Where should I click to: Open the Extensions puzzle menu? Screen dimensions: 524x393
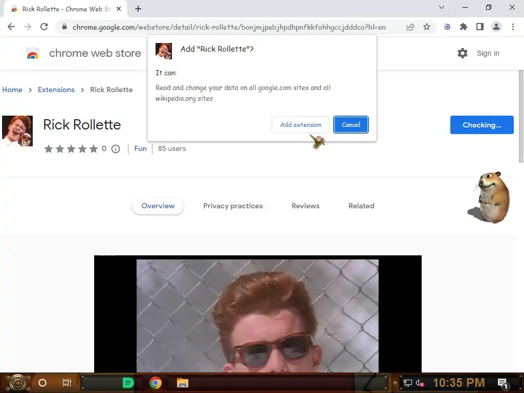pos(464,27)
